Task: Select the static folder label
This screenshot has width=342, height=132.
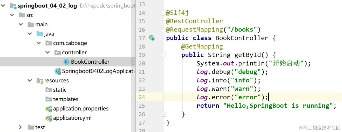Action: point(60,90)
